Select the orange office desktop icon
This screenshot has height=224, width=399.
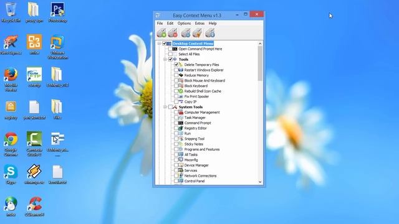34,45
